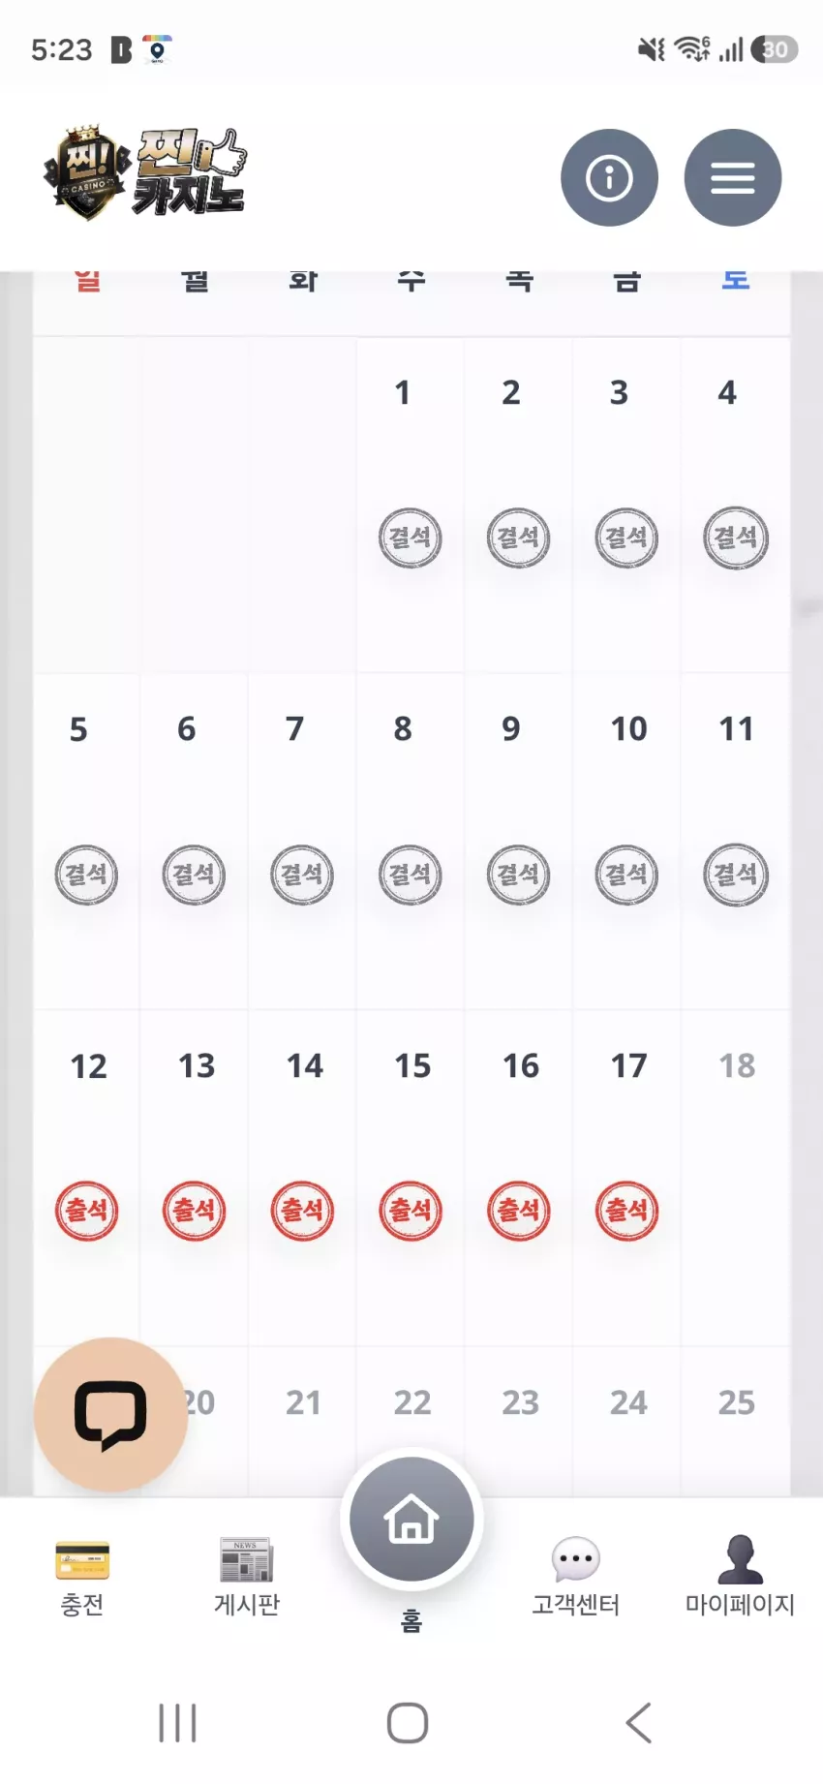
Task: Open 게시판 newspaper icon
Action: pyautogui.click(x=247, y=1560)
